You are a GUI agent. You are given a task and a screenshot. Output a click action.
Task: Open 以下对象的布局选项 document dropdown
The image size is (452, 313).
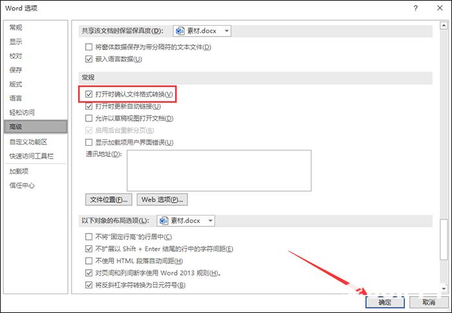[x=186, y=221]
